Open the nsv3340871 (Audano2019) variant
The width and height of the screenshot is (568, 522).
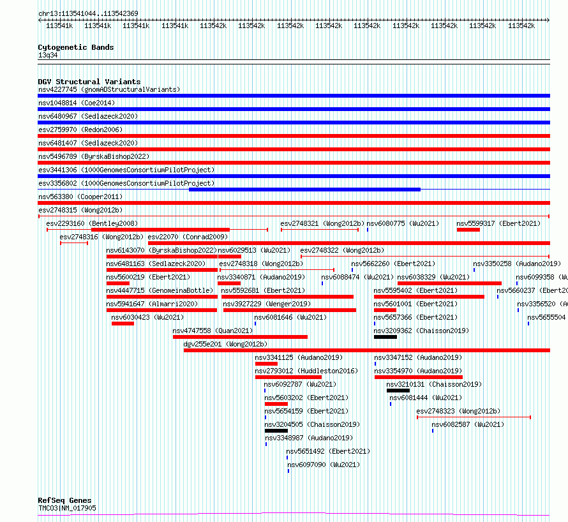click(261, 277)
